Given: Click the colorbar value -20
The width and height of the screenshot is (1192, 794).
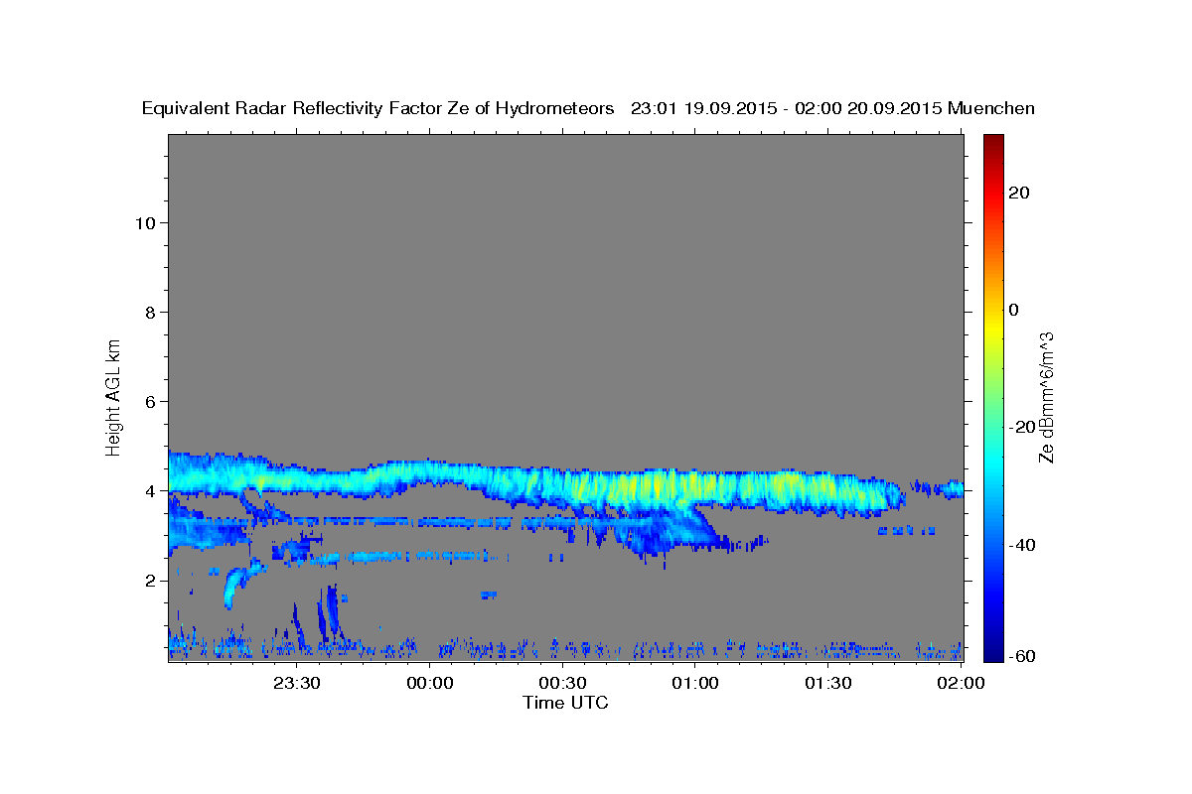Looking at the screenshot, I should [x=1024, y=427].
